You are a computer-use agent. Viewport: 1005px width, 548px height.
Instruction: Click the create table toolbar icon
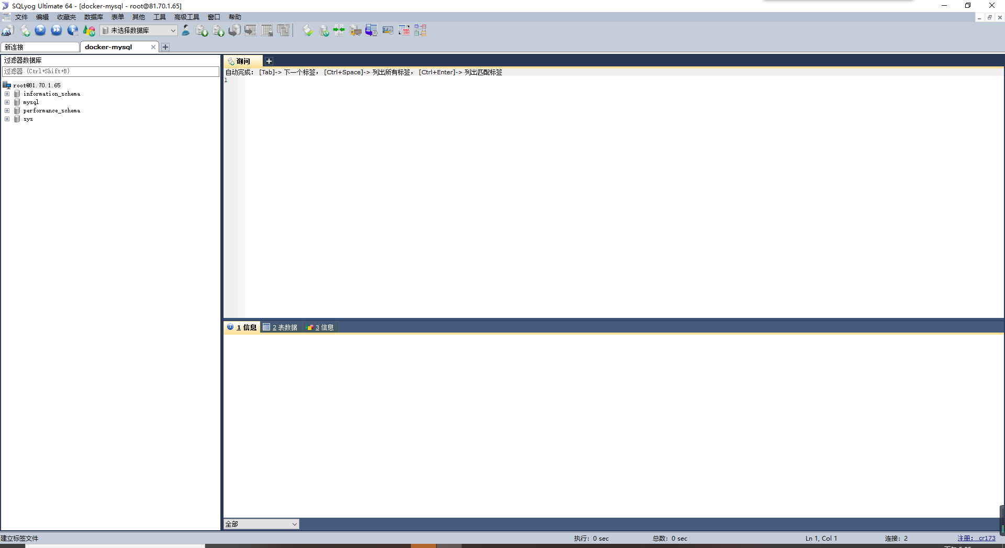tap(251, 30)
